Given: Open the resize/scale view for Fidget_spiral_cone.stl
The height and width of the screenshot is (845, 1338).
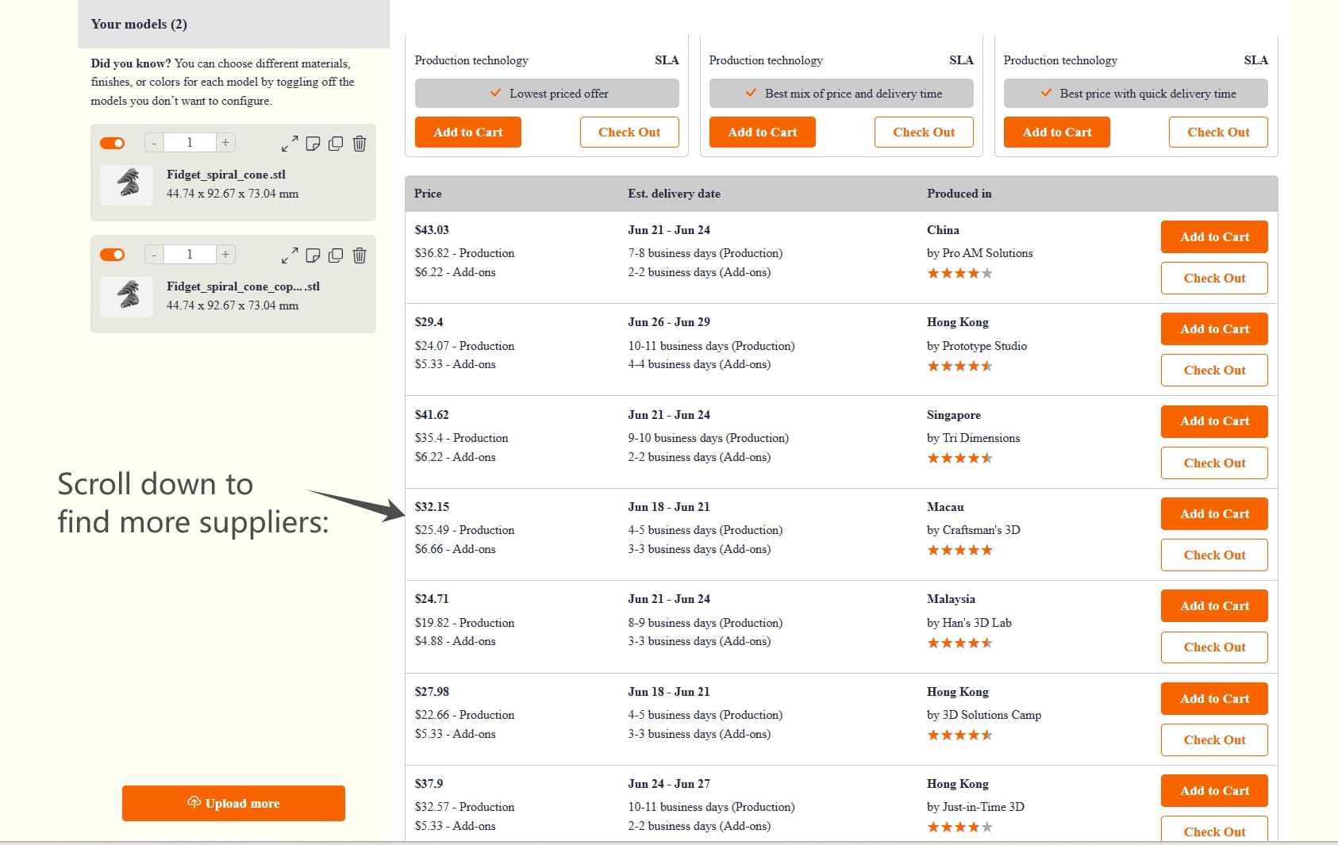Looking at the screenshot, I should pyautogui.click(x=290, y=144).
